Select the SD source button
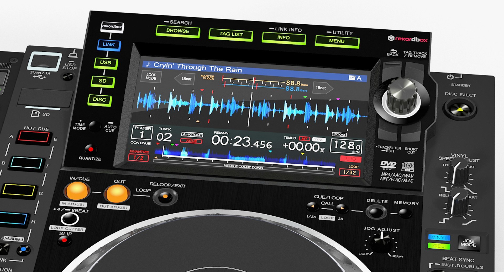The height and width of the screenshot is (272, 504). 103,81
